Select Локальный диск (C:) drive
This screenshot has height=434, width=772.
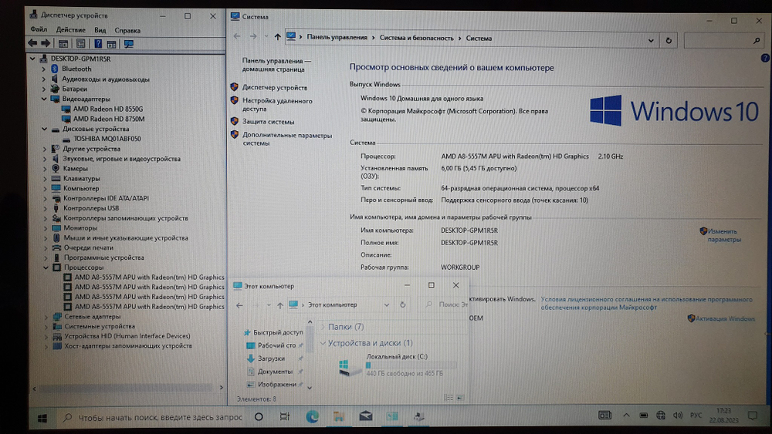point(398,365)
